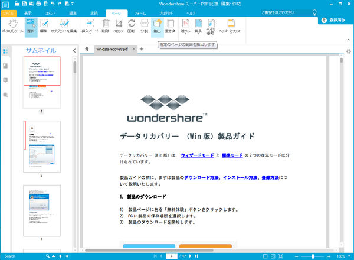Viewport: 354px width, 260px height.
Task: Click the zoom slider handle
Action: [313, 256]
